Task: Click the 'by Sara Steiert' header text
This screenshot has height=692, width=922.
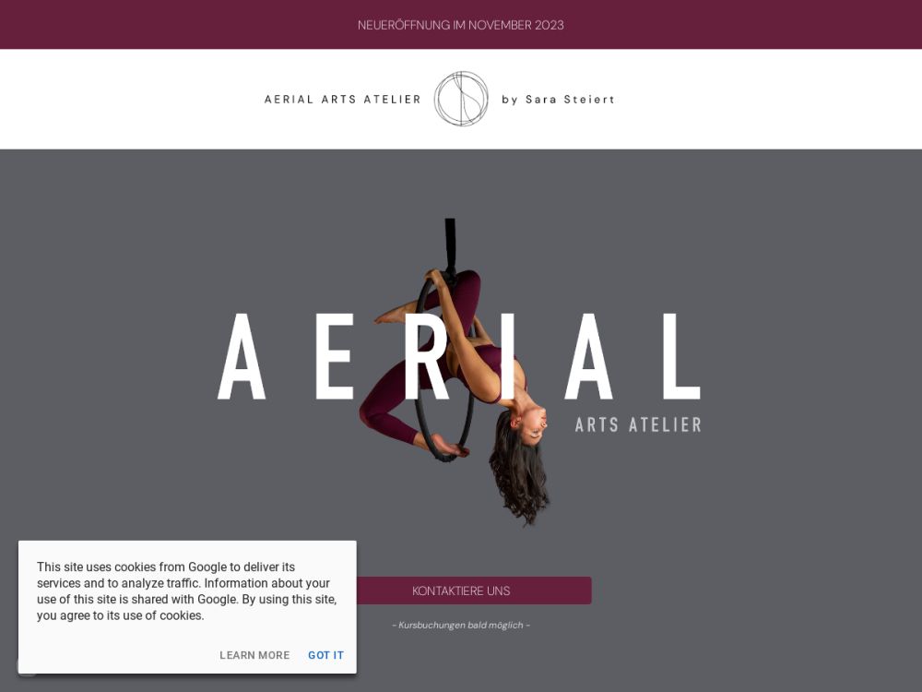Action: pyautogui.click(x=558, y=100)
